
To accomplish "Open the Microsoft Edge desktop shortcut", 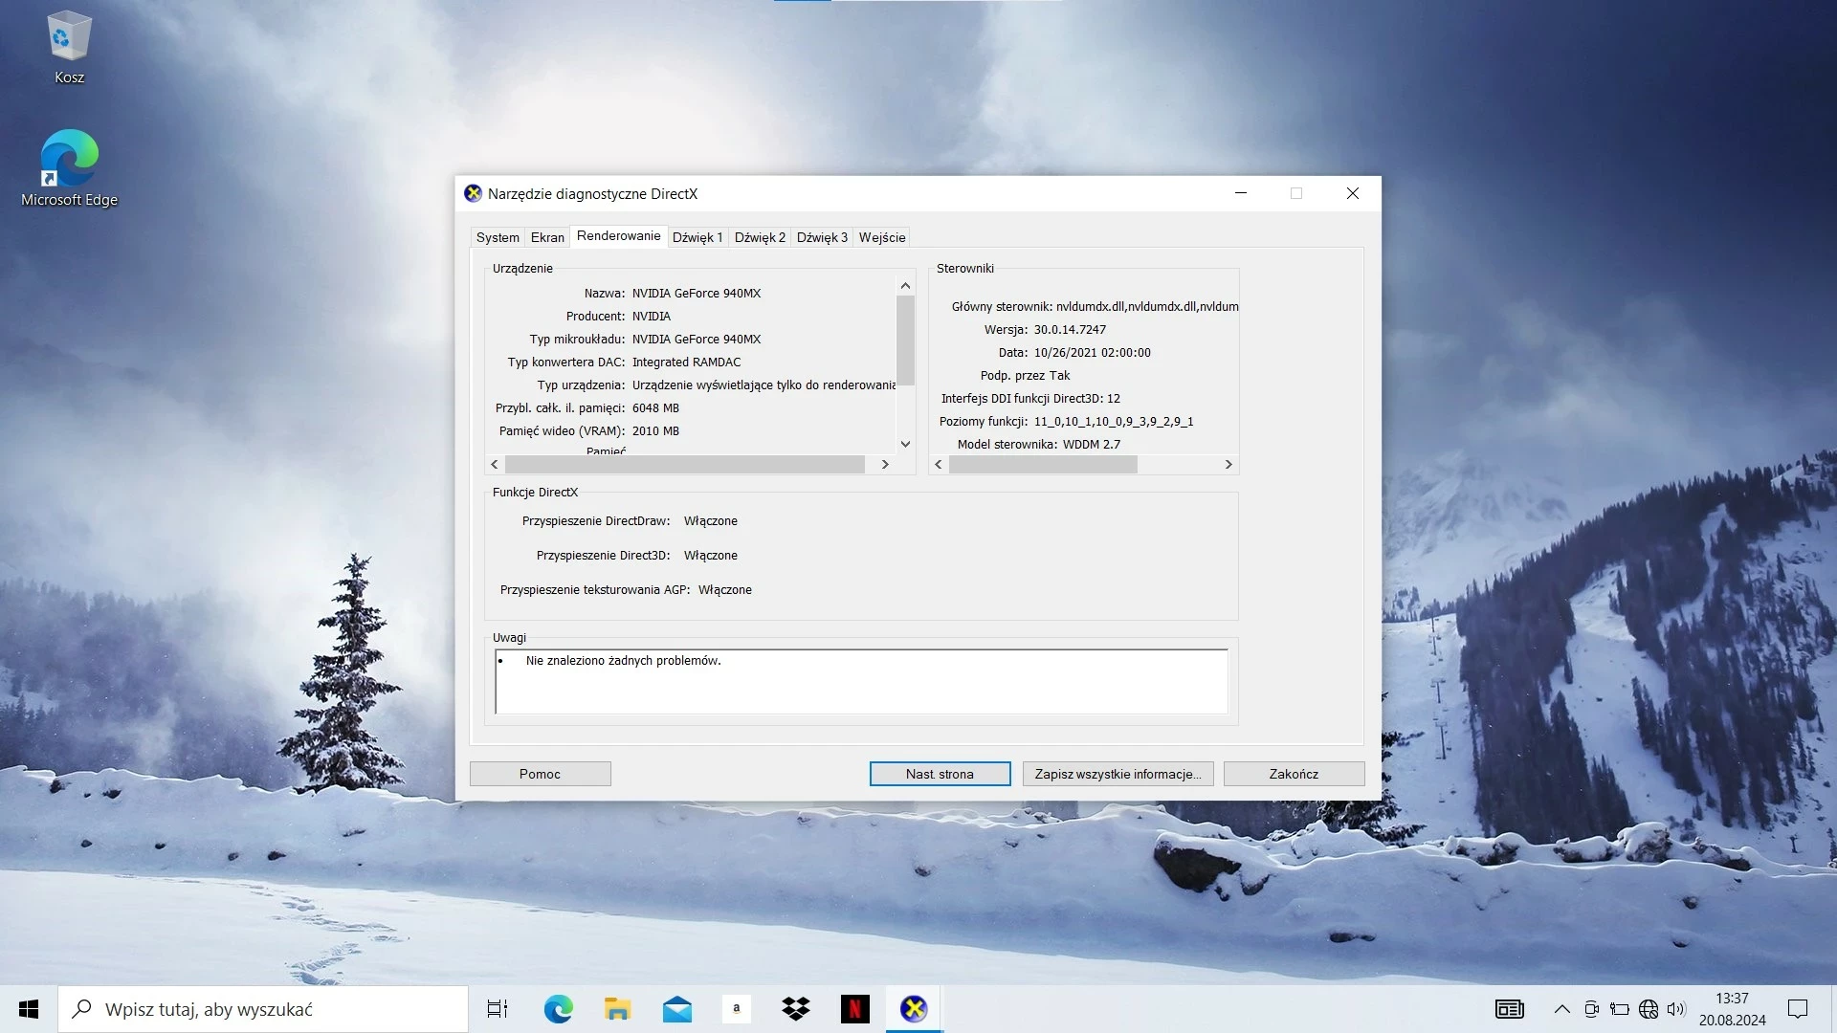I will [69, 168].
